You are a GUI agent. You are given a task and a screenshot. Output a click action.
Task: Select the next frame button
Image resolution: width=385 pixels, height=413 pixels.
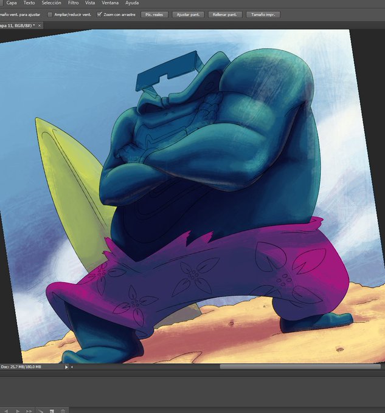[29, 411]
